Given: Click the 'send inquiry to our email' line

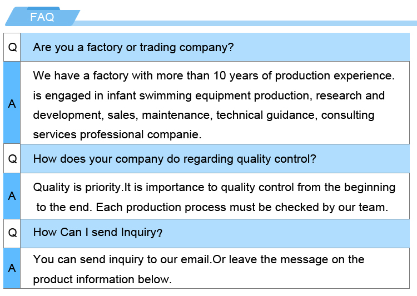Looking at the screenshot, I should point(198,259).
